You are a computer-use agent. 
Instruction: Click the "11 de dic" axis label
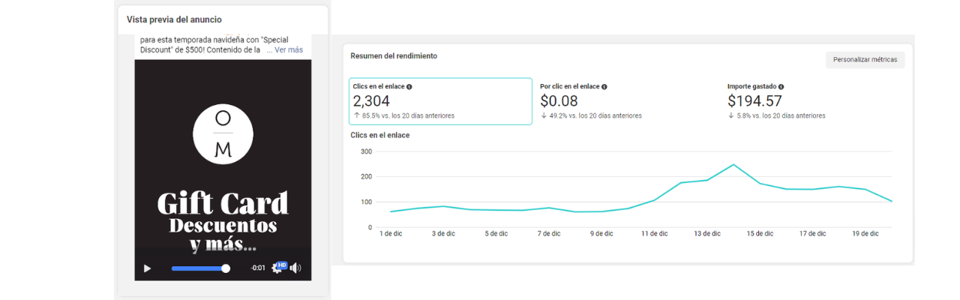655,233
